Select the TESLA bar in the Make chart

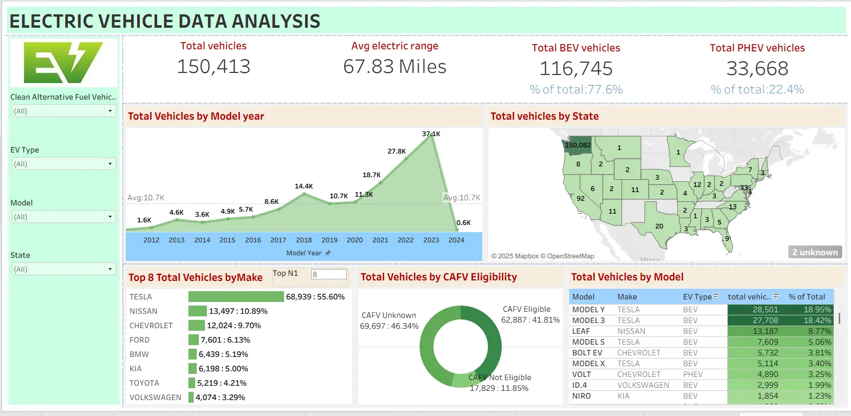pyautogui.click(x=236, y=297)
